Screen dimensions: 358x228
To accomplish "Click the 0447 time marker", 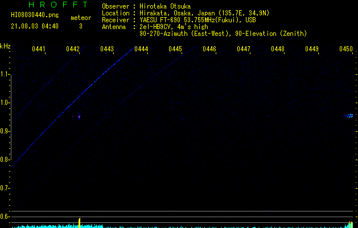I will (x=244, y=49).
